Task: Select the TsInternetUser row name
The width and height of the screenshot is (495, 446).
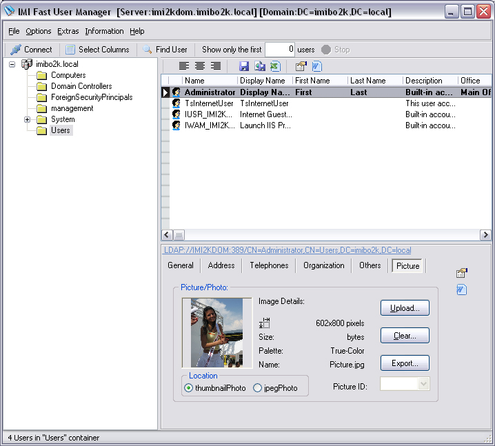Action: [209, 103]
